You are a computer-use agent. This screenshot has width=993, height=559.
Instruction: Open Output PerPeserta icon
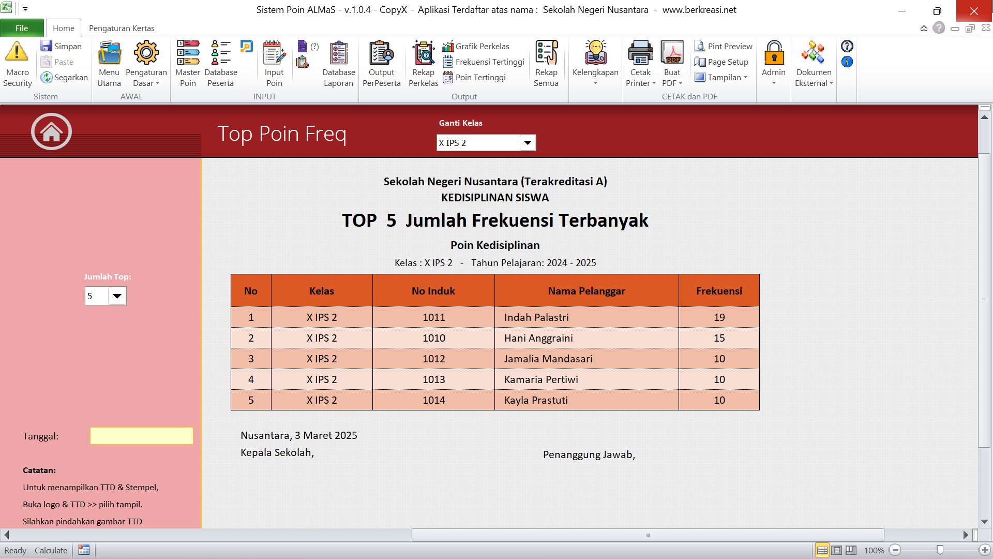pyautogui.click(x=381, y=52)
